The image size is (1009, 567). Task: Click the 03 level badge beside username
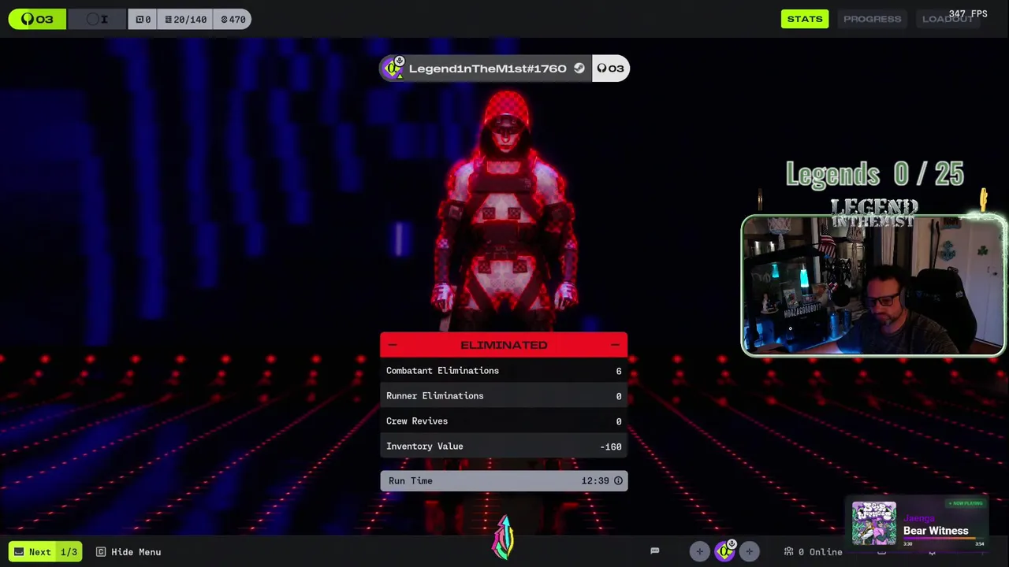611,69
